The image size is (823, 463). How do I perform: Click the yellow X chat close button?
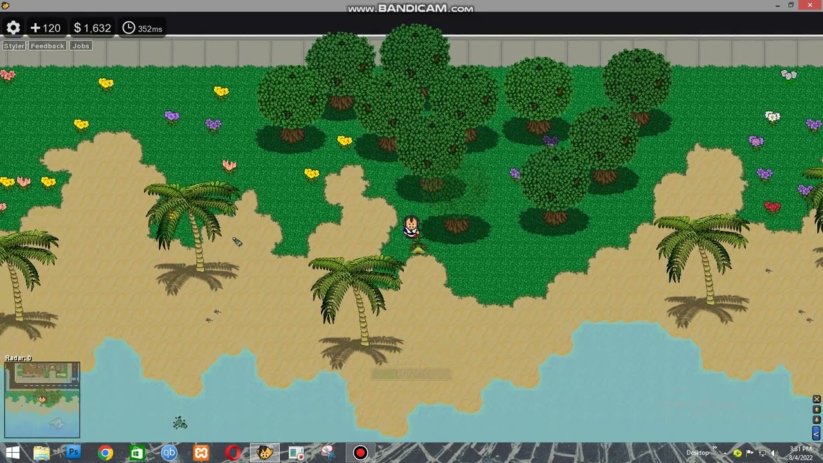click(817, 399)
